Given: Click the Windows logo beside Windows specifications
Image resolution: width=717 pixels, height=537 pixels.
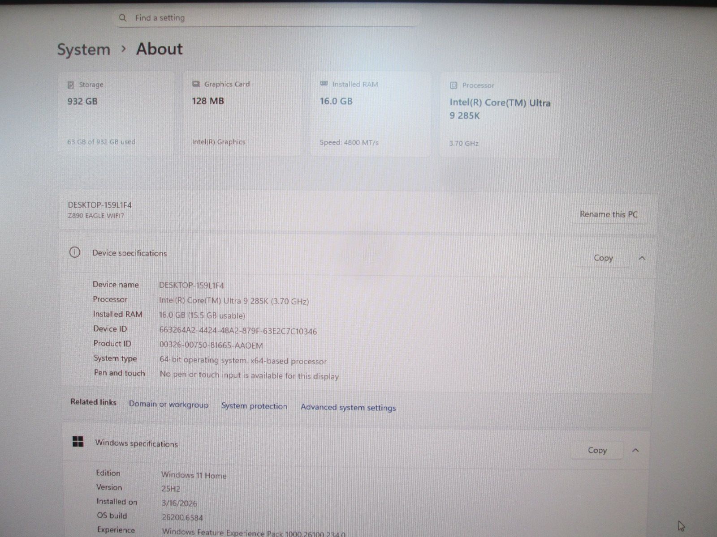Looking at the screenshot, I should point(78,442).
